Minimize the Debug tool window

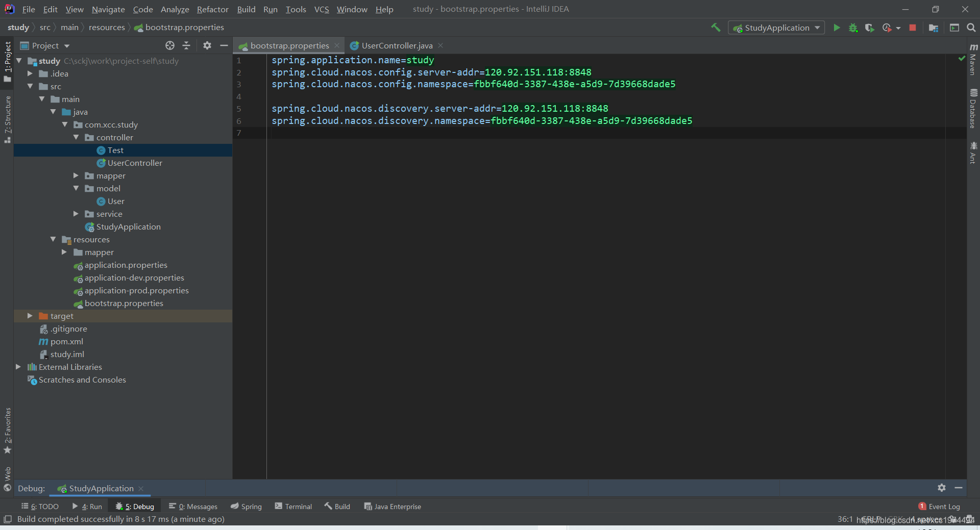(x=959, y=488)
